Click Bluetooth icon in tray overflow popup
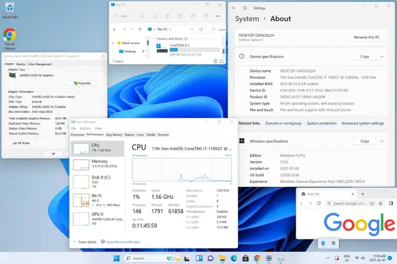 tap(323, 243)
